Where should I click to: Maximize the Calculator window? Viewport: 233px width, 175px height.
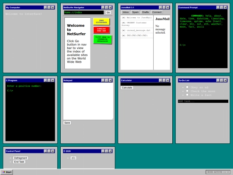[x=164, y=80]
